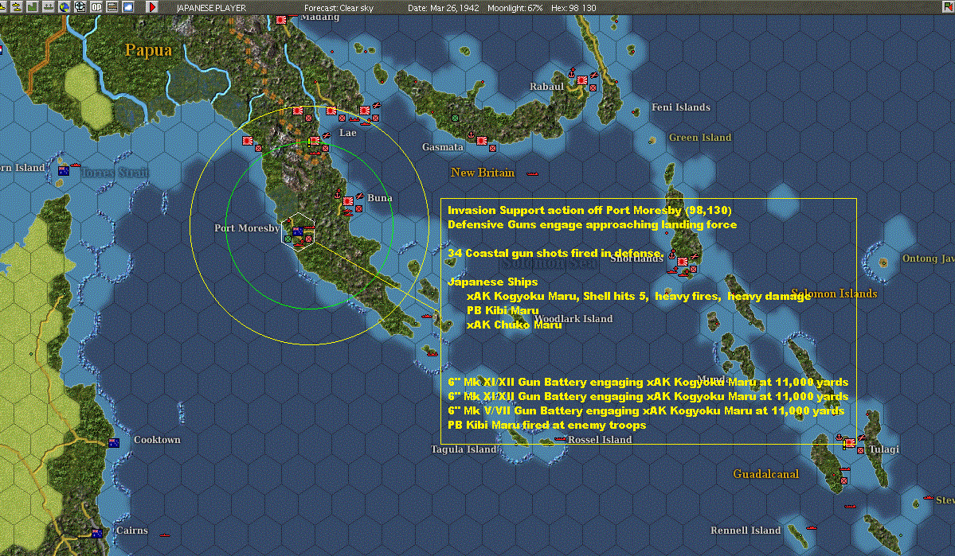Image resolution: width=955 pixels, height=556 pixels.
Task: Click the 'Green Island' map label
Action: [x=700, y=138]
